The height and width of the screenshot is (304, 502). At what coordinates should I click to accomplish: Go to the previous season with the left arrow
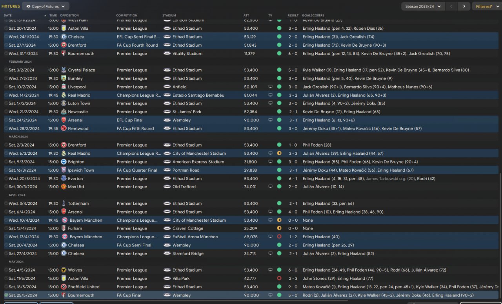coord(451,6)
